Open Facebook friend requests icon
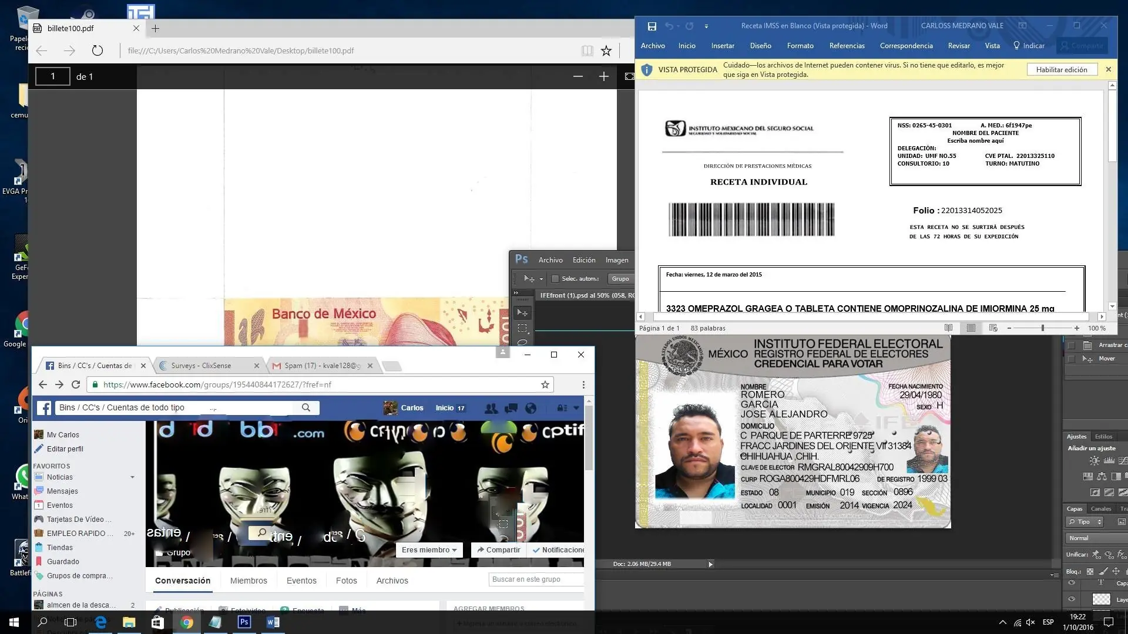Viewport: 1128px width, 634px height. click(491, 408)
